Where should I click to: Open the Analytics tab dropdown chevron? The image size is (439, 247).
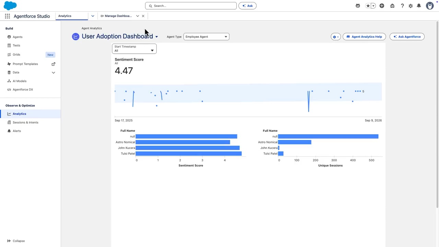click(93, 16)
